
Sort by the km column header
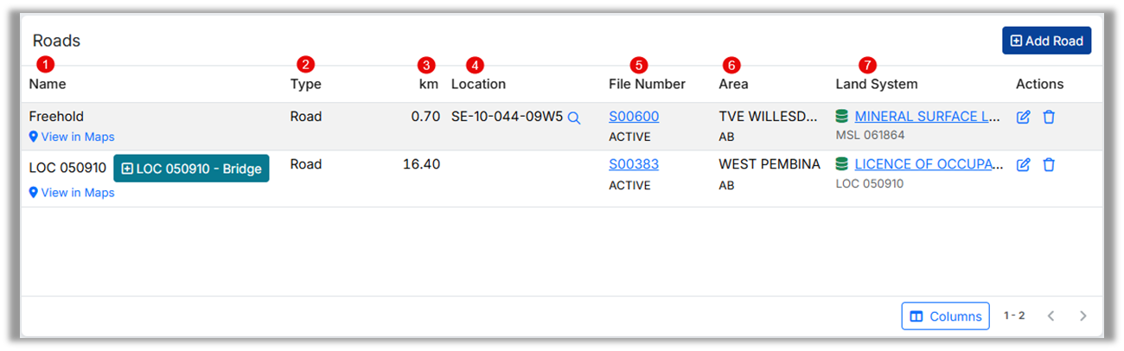[428, 84]
